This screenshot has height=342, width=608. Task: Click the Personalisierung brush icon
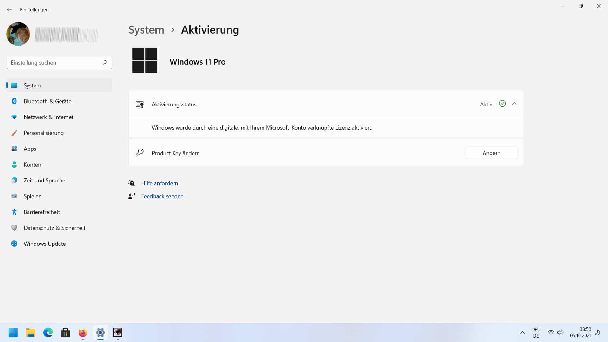(x=14, y=133)
